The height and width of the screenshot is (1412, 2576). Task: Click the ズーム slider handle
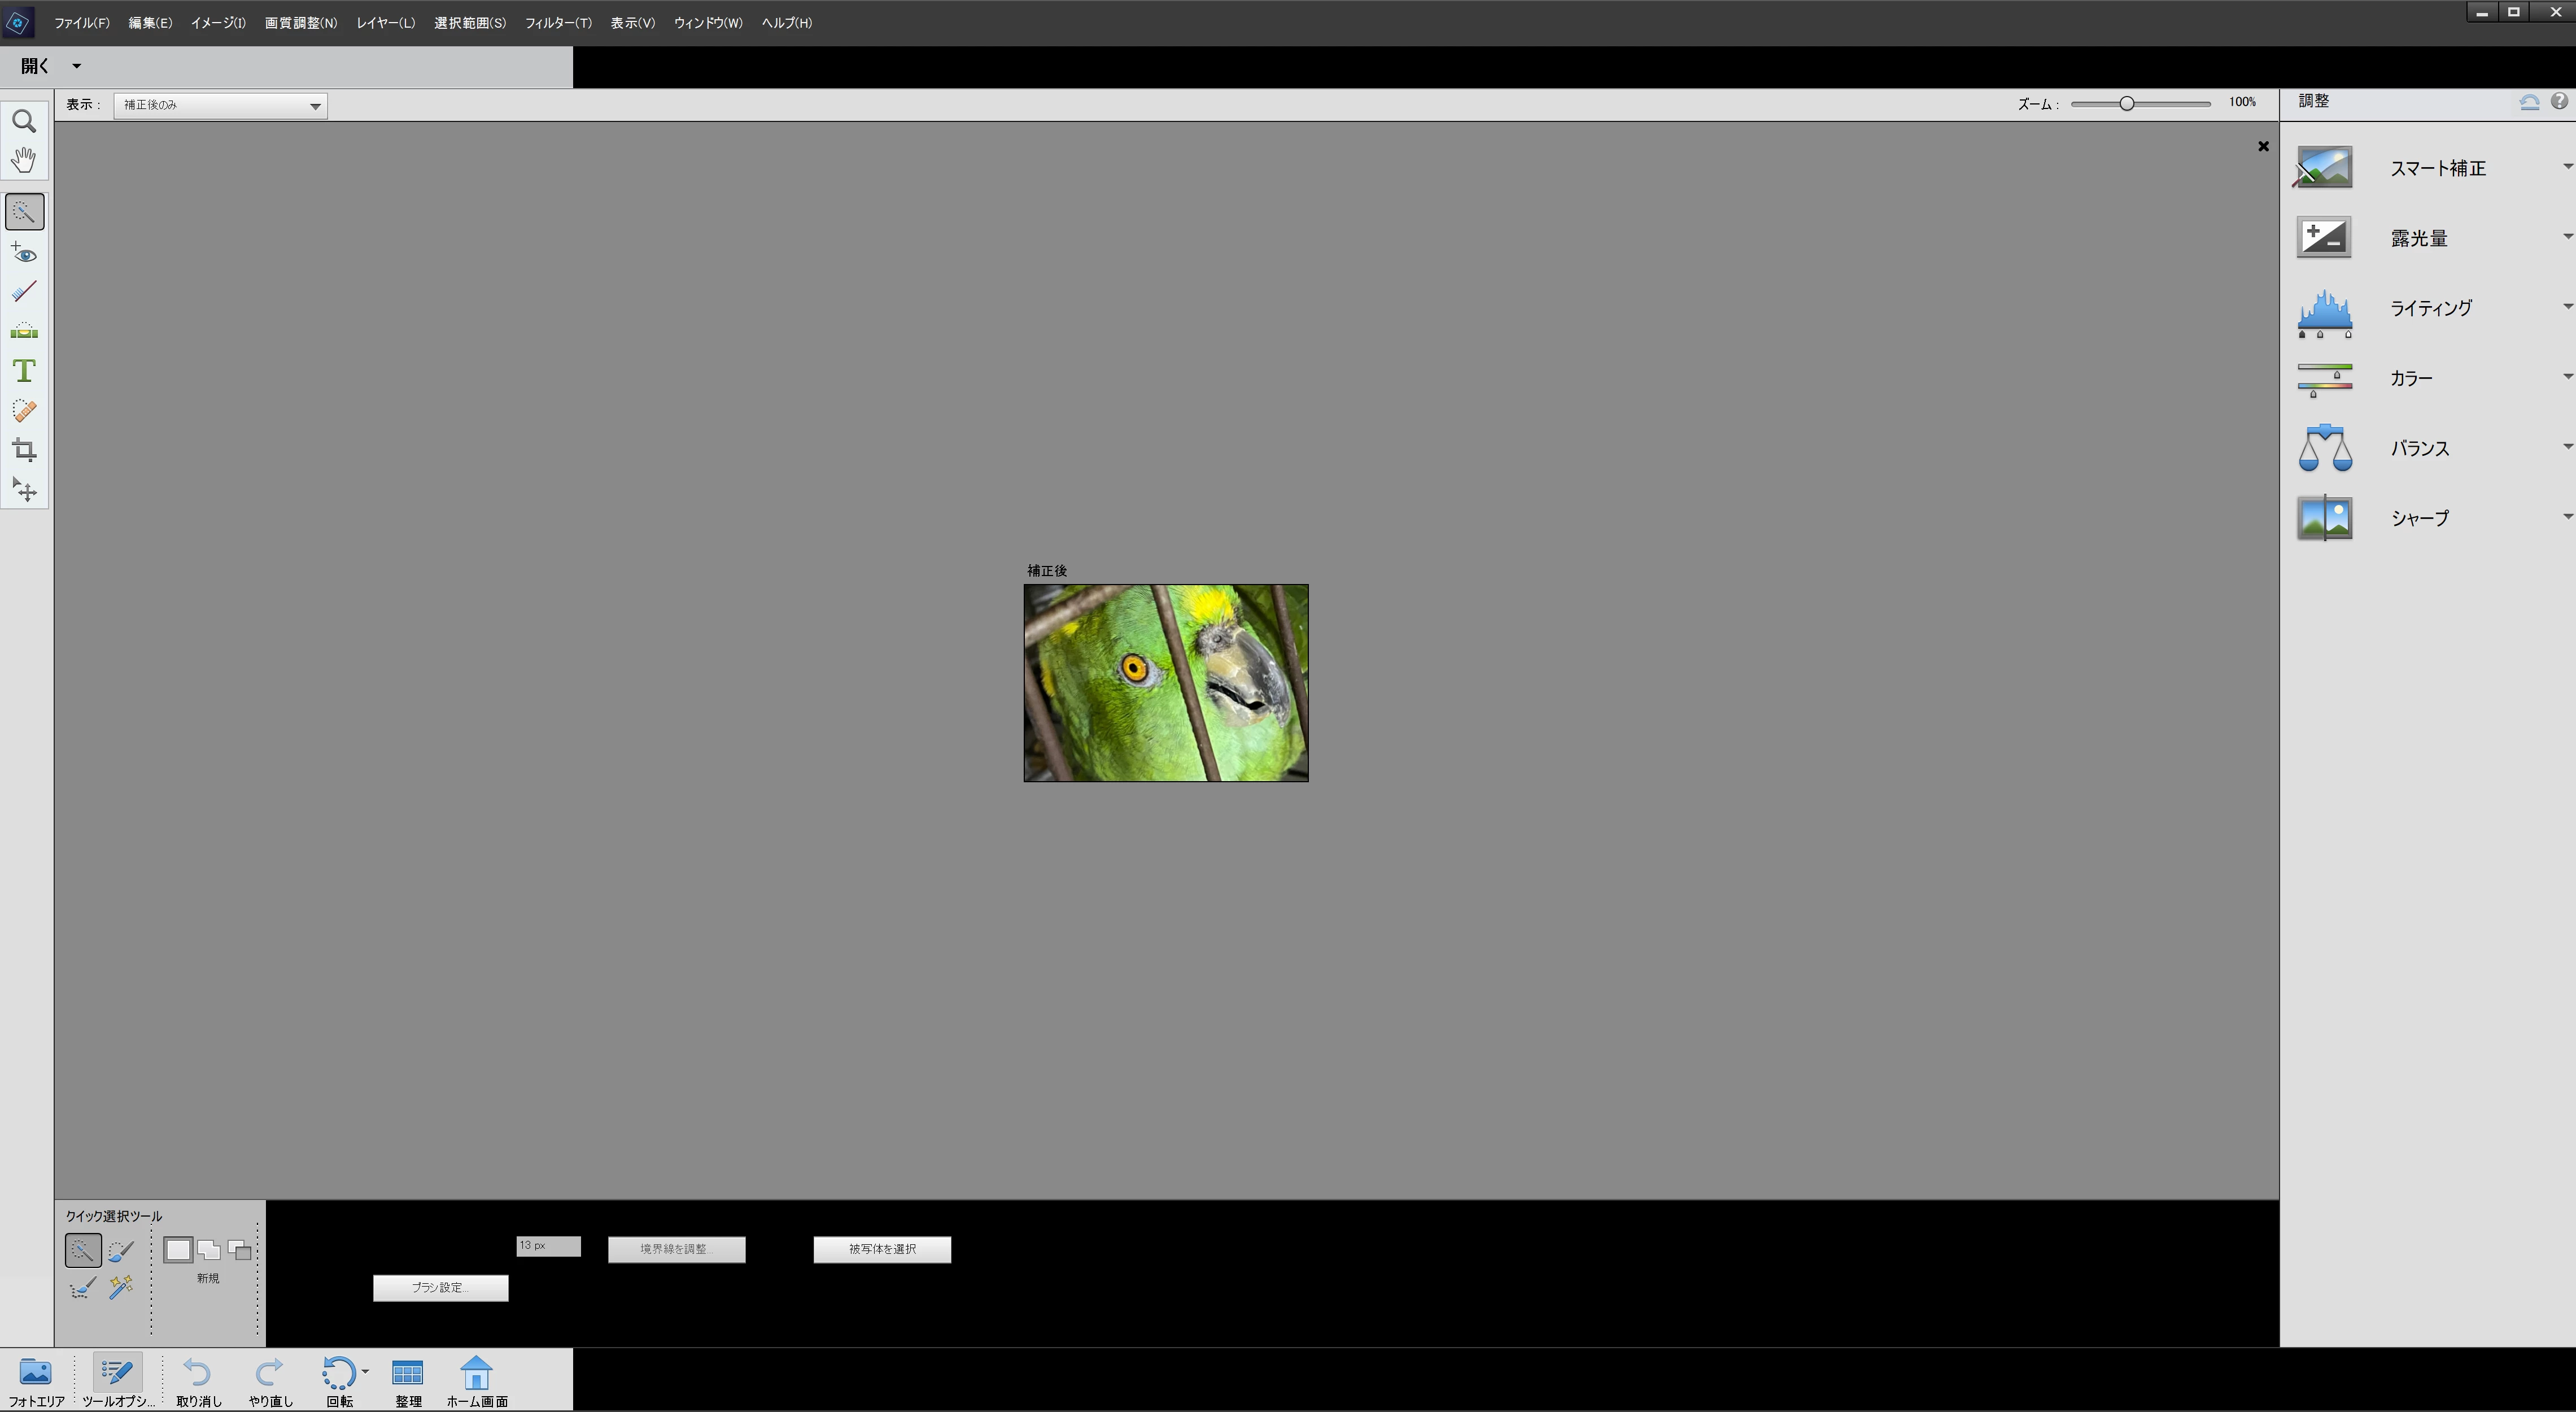click(2127, 103)
